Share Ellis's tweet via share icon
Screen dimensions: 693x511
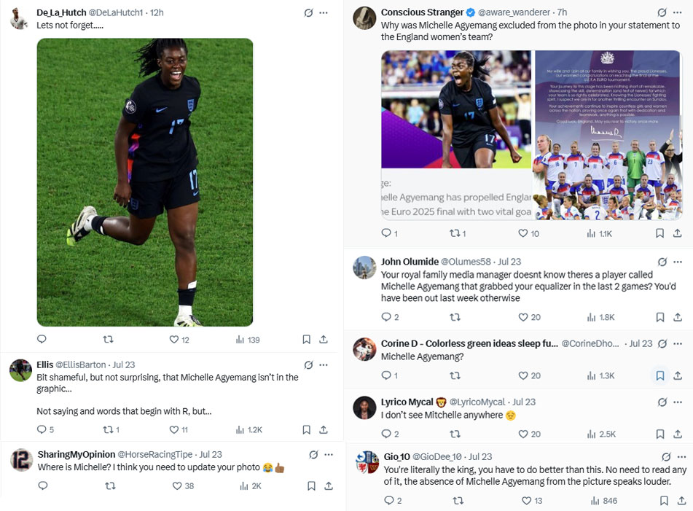click(324, 430)
